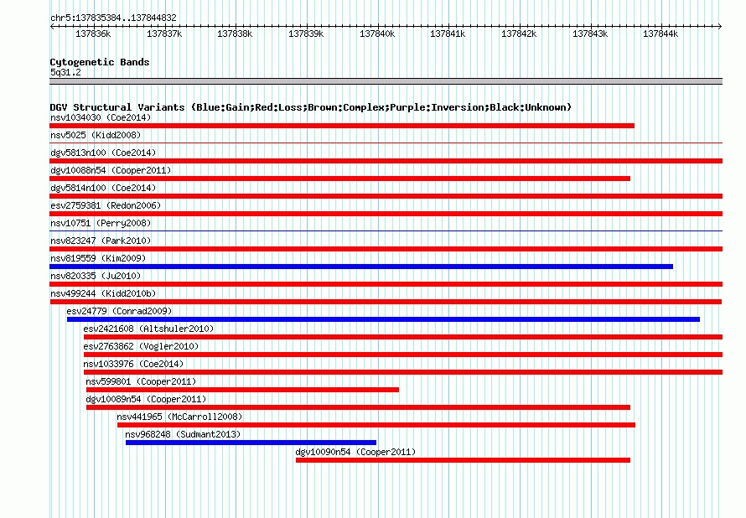
Task: Select the nsv1034030 red loss bar
Action: coord(342,126)
